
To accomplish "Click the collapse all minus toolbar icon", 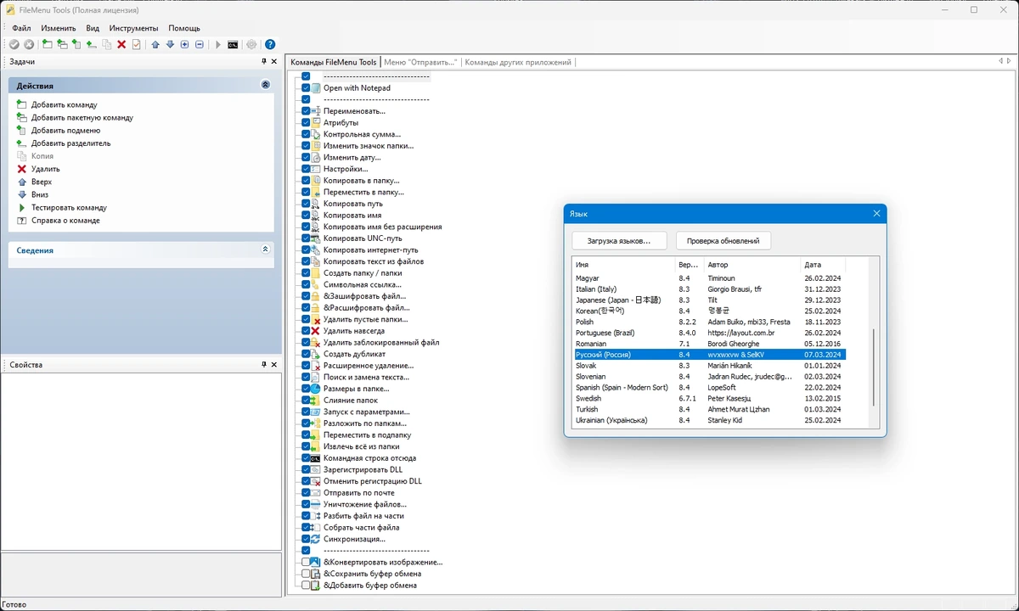I will pyautogui.click(x=199, y=44).
